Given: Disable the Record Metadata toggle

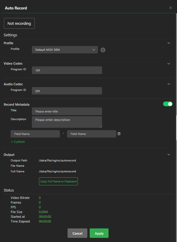Looking at the screenshot, I should click(168, 104).
